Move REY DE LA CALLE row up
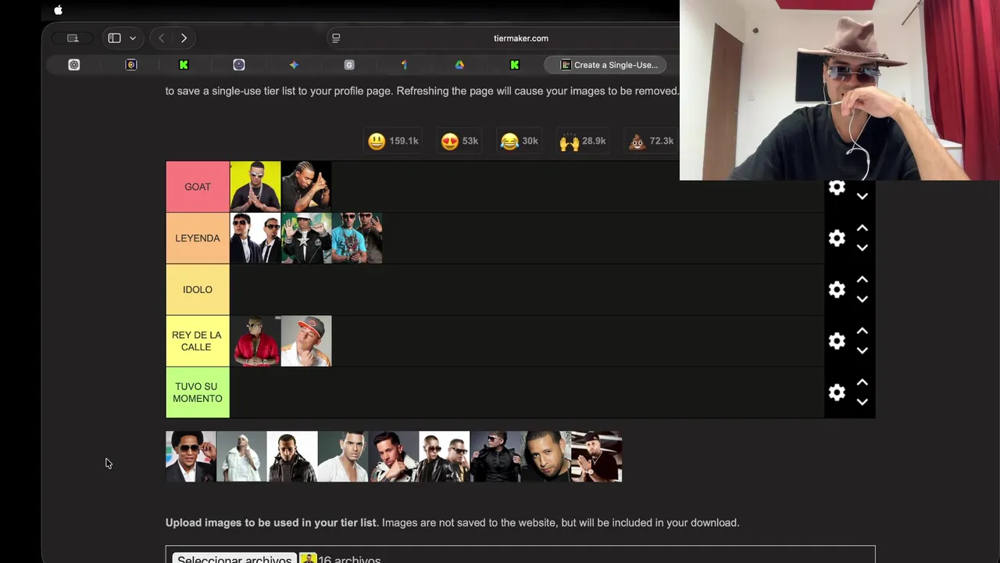This screenshot has width=1000, height=563. click(x=862, y=332)
